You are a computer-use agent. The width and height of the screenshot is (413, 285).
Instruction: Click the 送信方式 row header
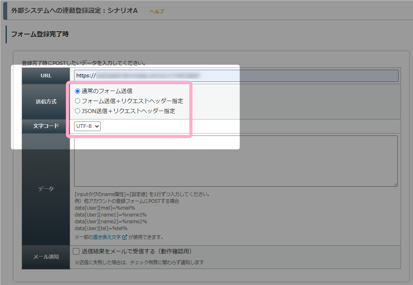point(46,101)
